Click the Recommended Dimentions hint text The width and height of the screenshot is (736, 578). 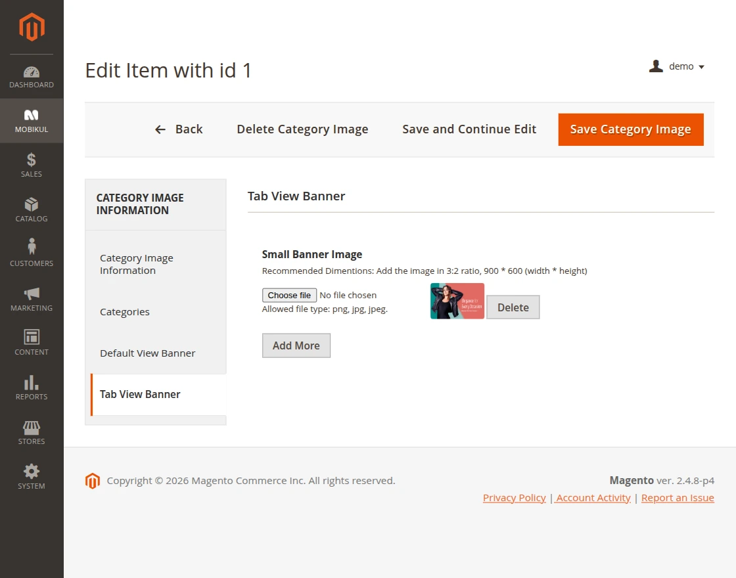click(x=425, y=271)
